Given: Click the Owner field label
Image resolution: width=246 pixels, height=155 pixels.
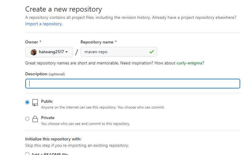Looking at the screenshot, I should (x=32, y=42).
